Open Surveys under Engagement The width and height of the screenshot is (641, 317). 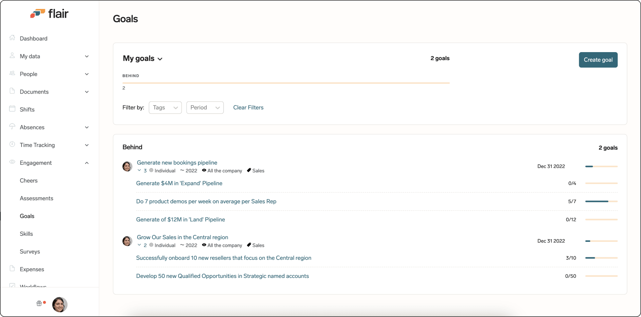pyautogui.click(x=30, y=252)
